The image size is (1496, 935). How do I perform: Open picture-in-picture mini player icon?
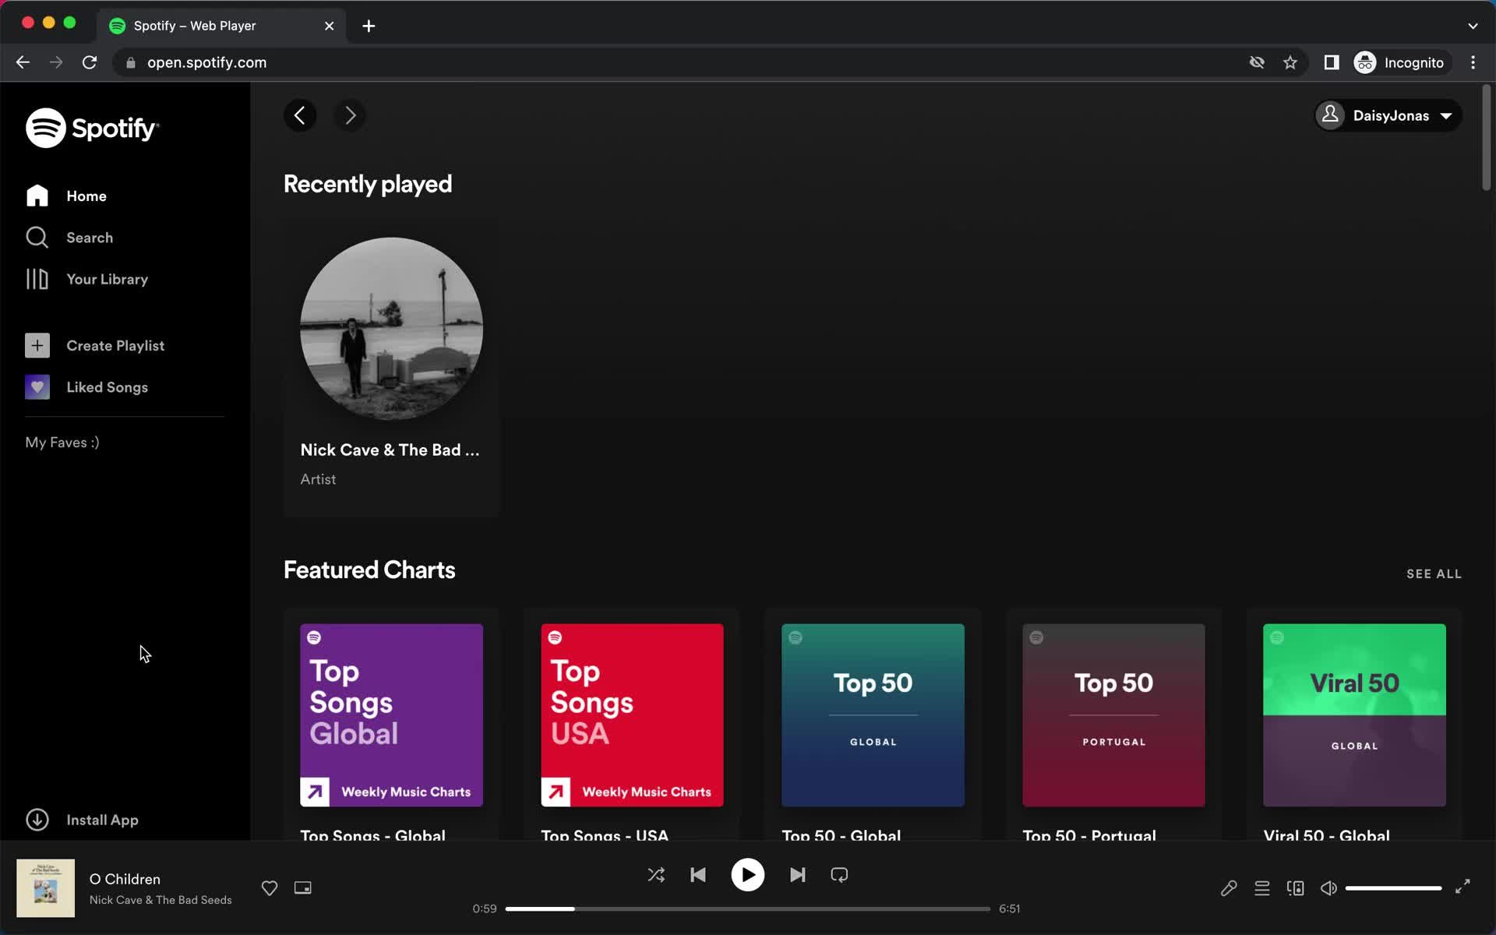point(303,887)
